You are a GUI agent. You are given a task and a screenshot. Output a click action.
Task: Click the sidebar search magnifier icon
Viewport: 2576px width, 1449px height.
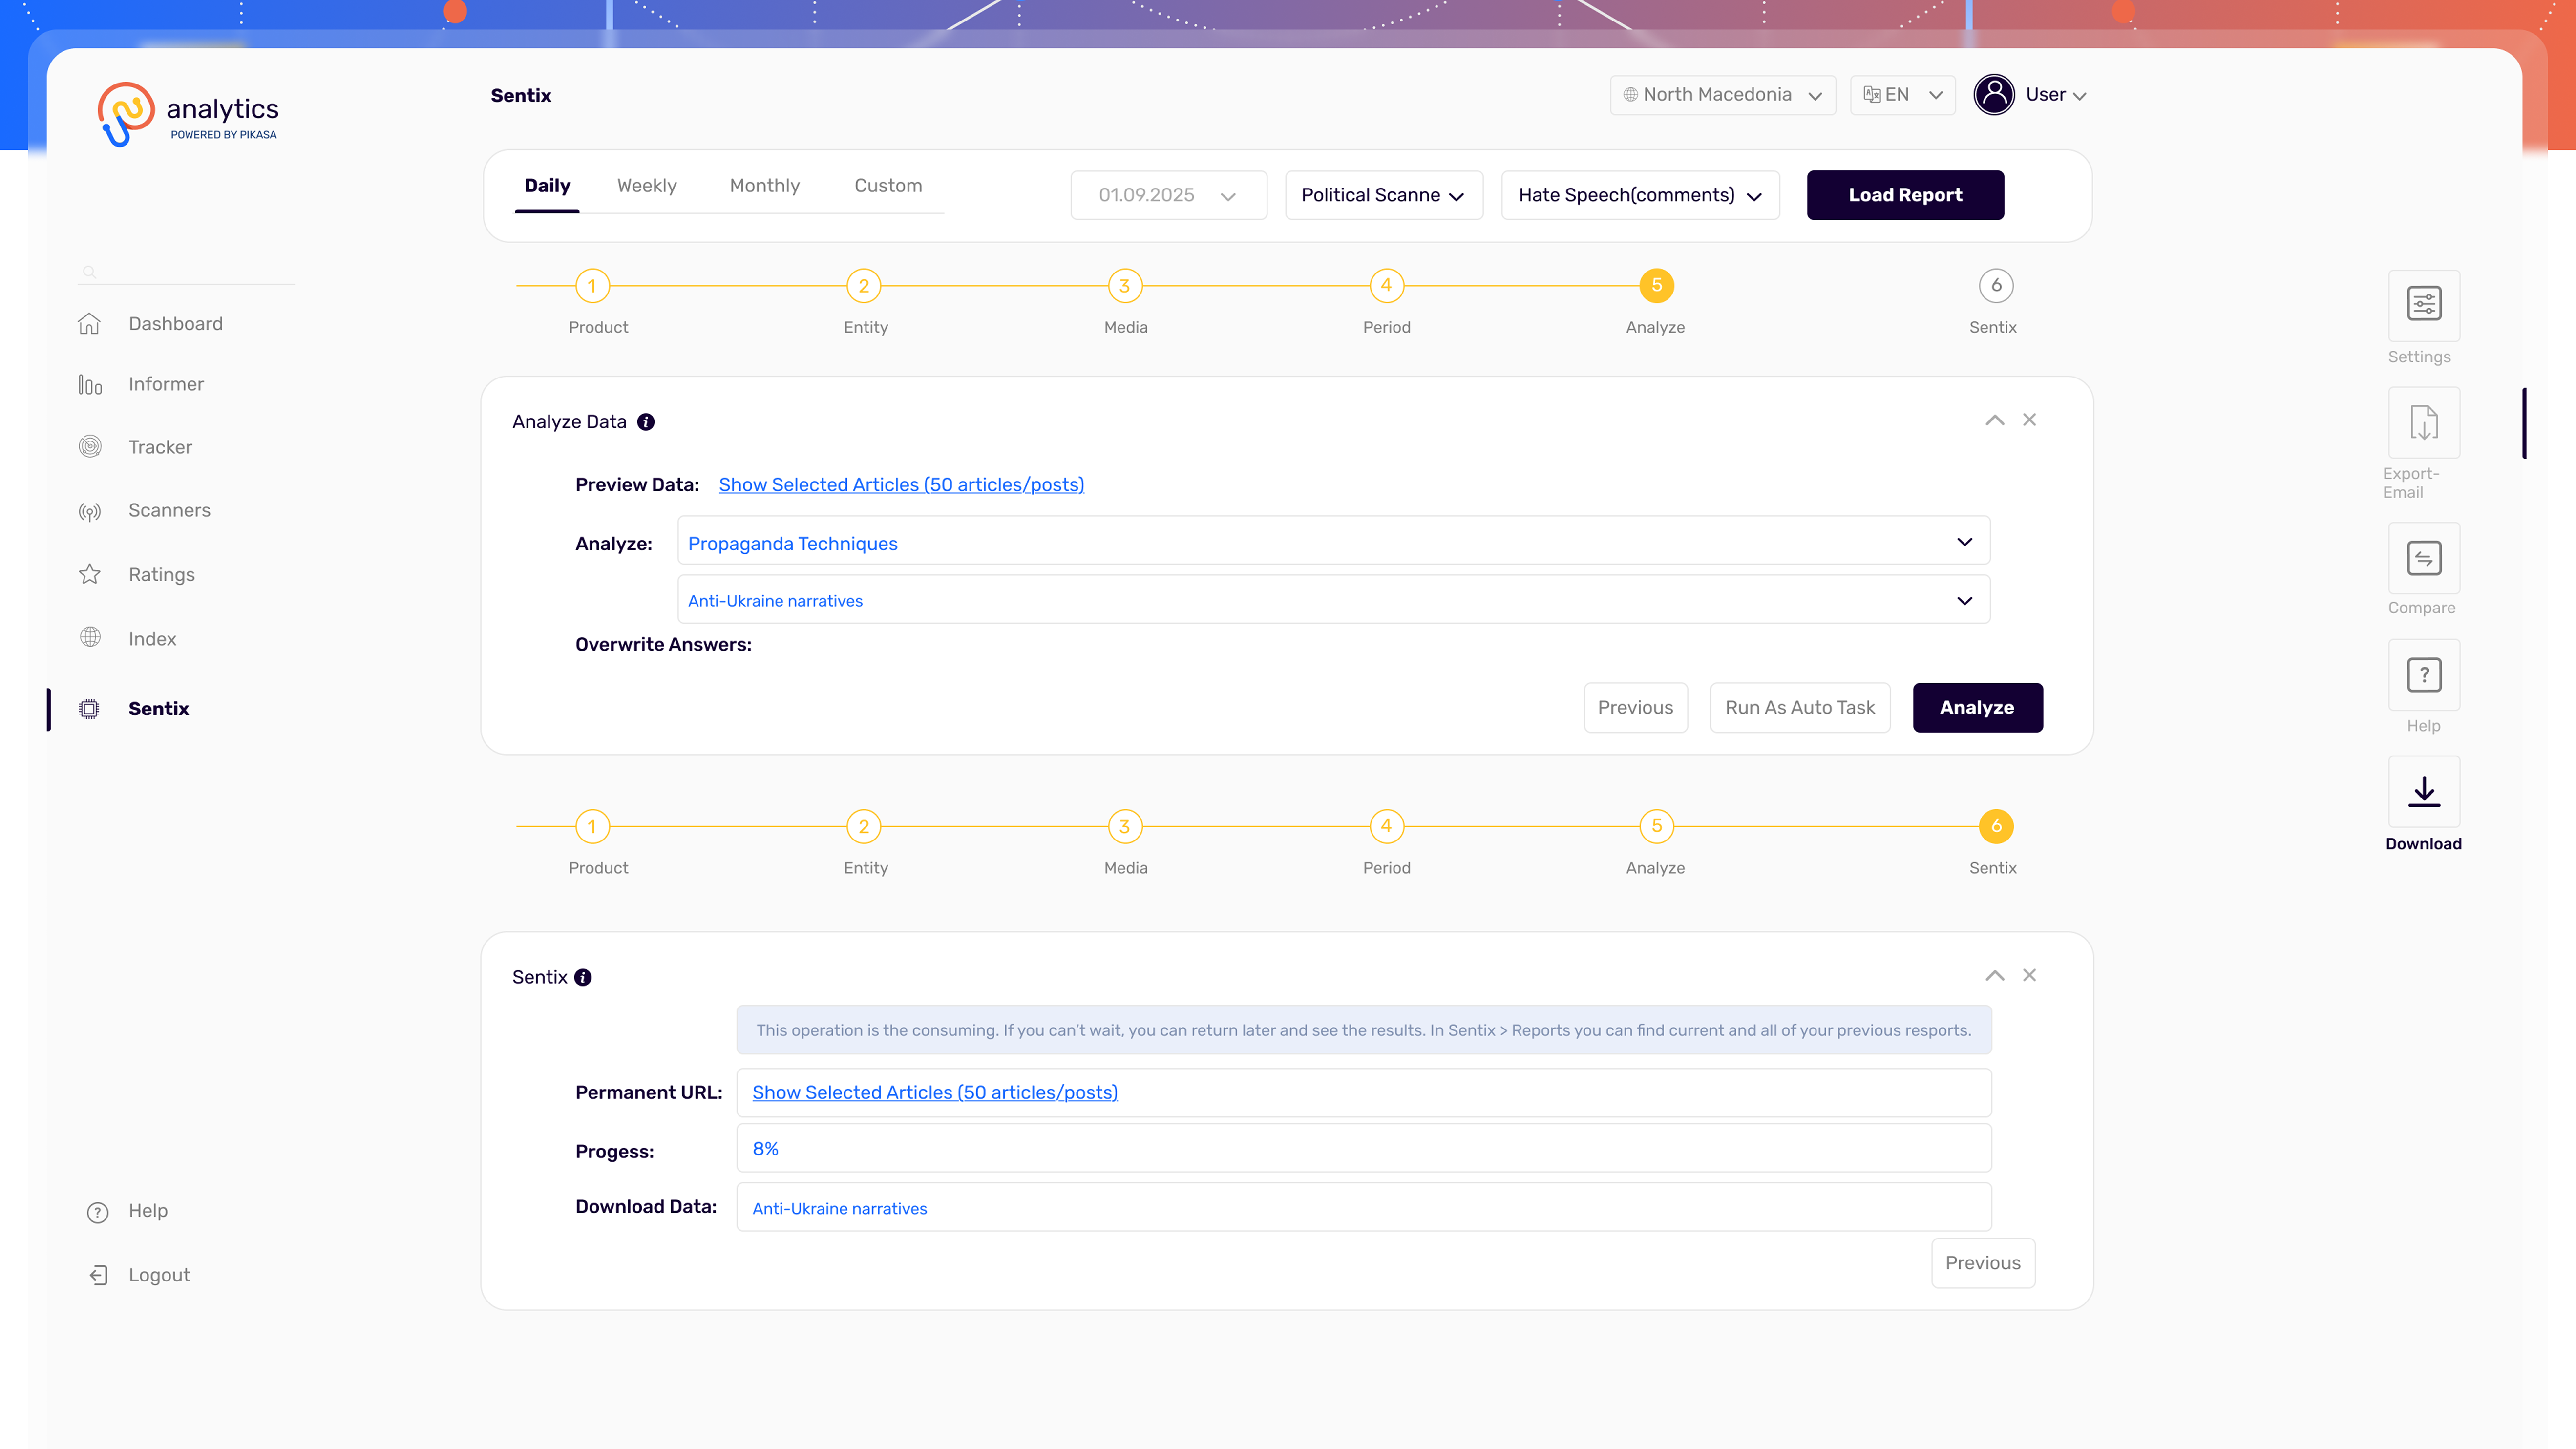pos(89,272)
